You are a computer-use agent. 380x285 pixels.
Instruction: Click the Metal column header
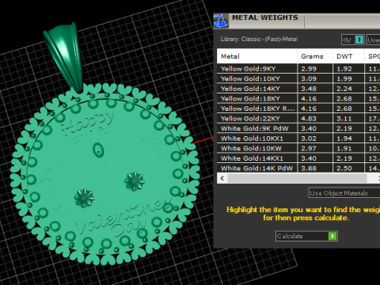tap(256, 56)
